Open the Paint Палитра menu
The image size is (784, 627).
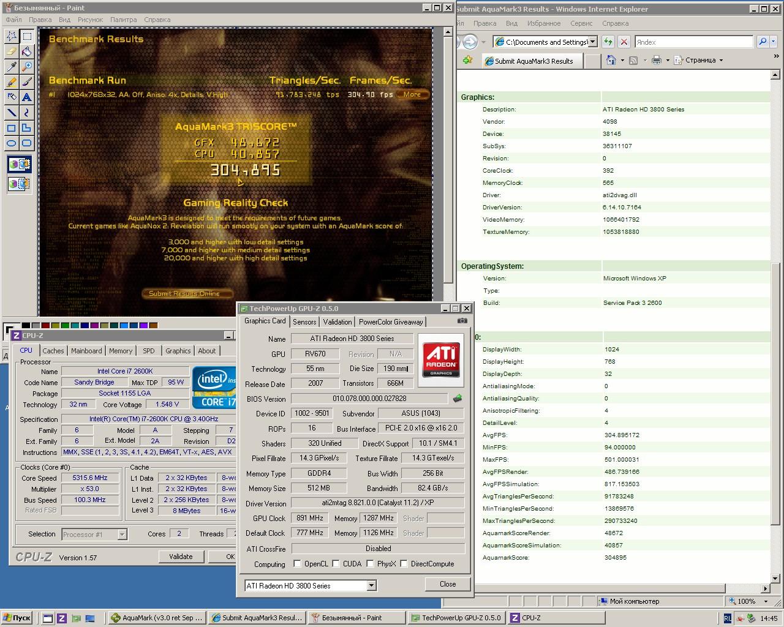123,20
